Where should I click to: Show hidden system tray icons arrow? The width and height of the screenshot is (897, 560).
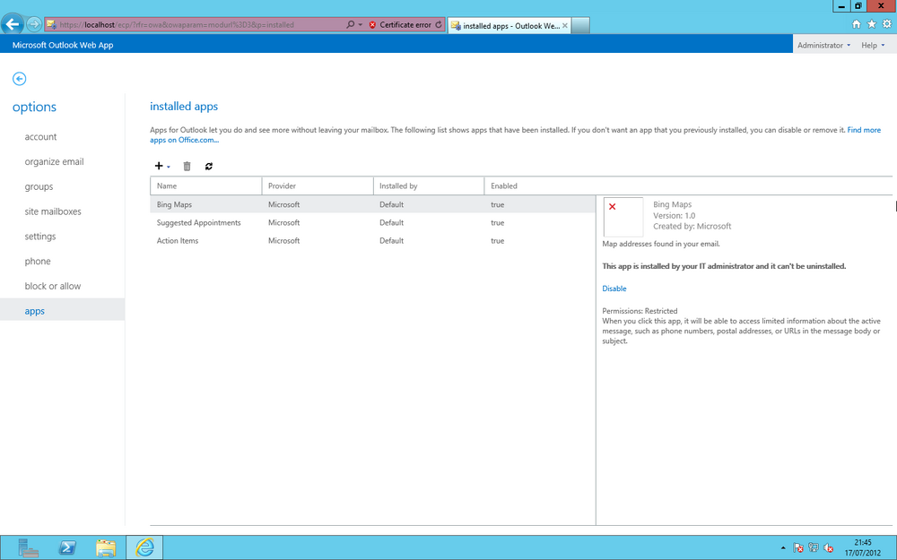click(783, 548)
